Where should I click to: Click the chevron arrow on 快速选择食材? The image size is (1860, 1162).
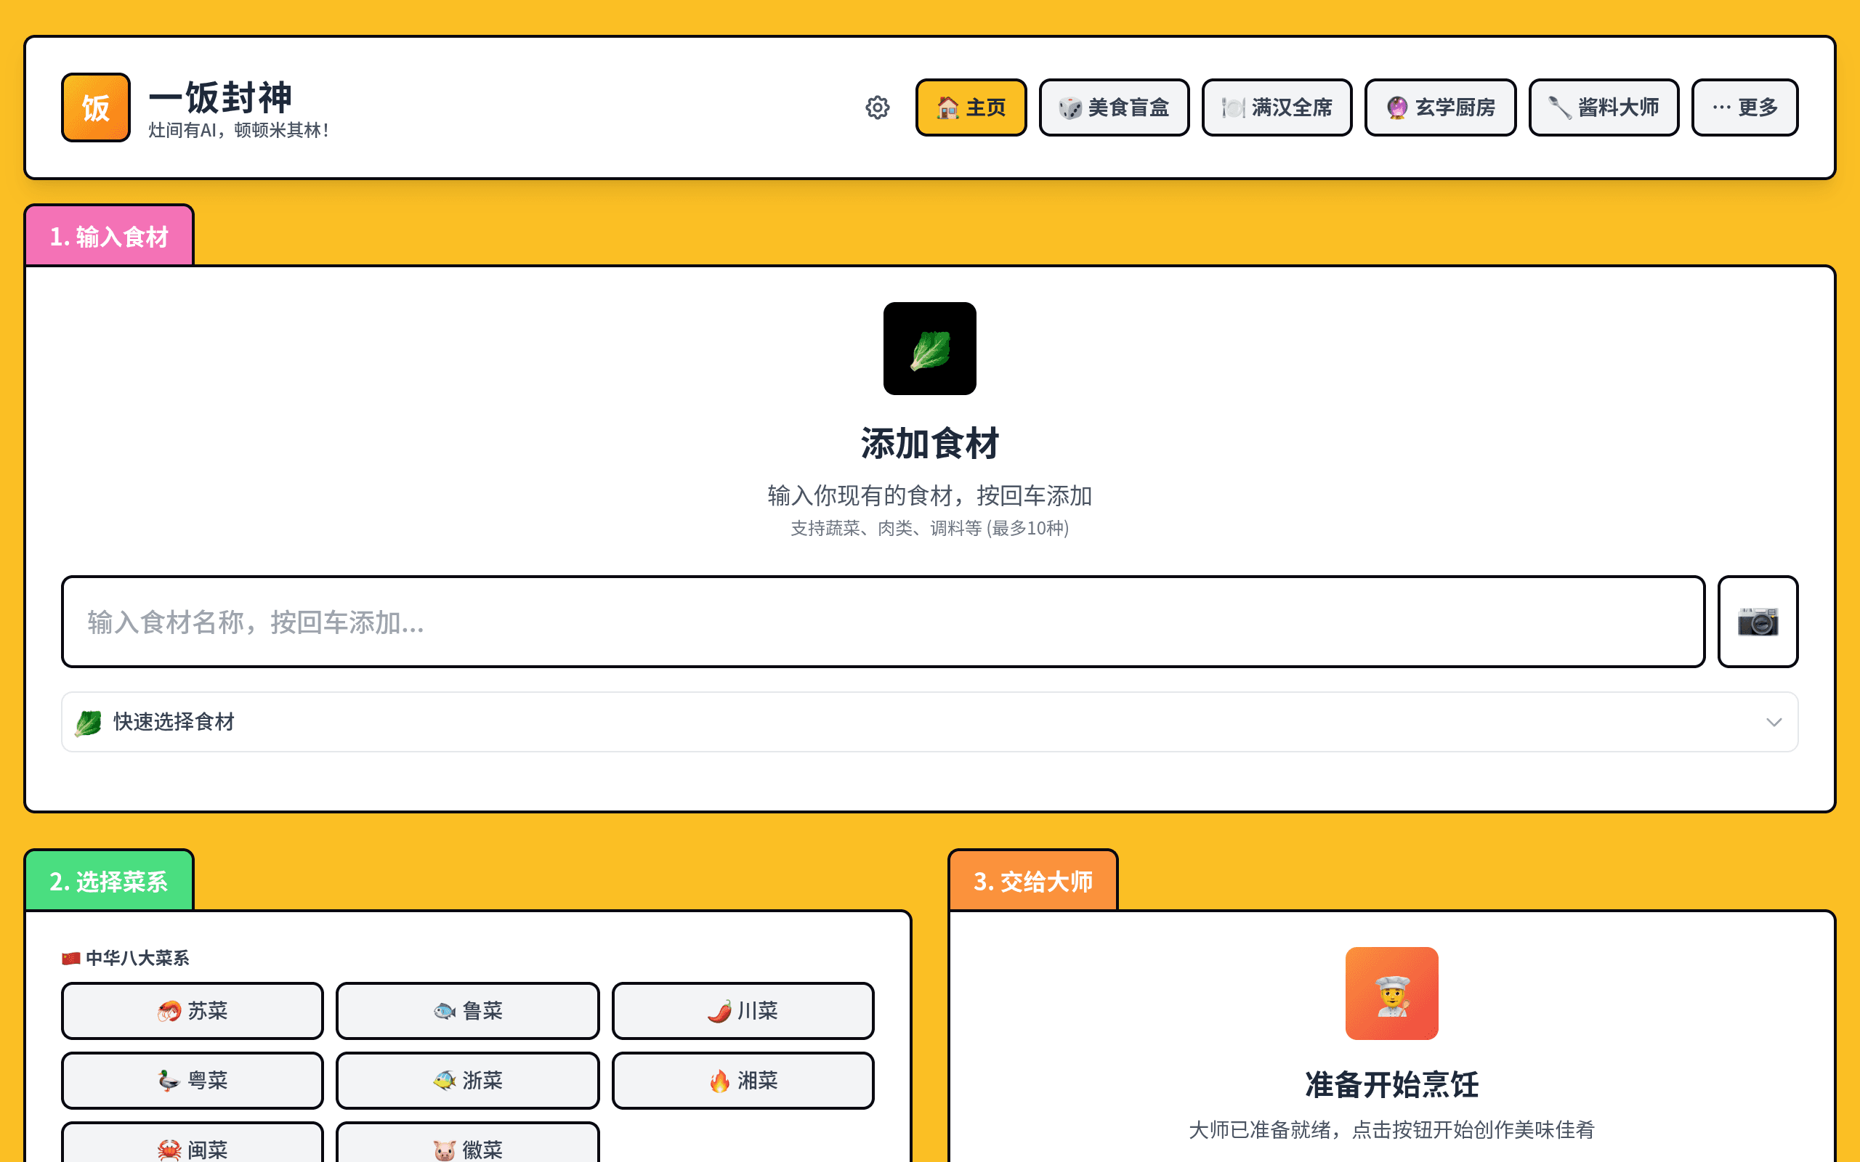click(x=1774, y=723)
